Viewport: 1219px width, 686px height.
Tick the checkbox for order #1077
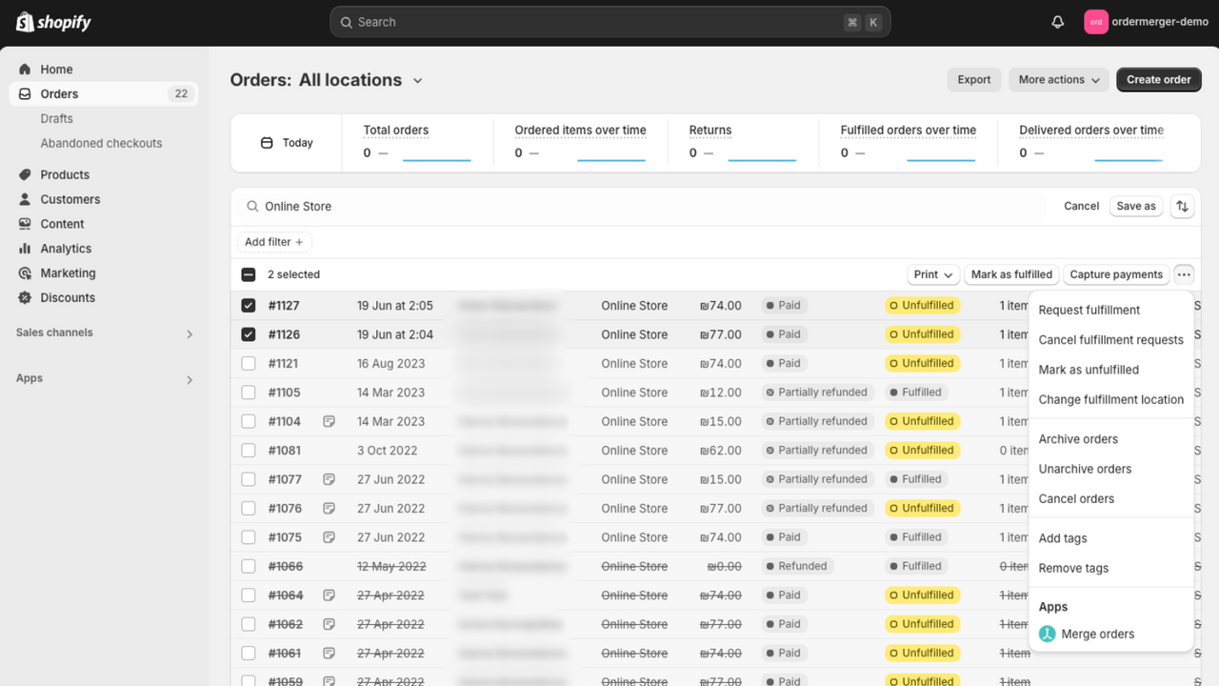click(249, 479)
